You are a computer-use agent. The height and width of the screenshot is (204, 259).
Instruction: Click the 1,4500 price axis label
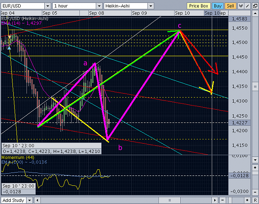click(240, 42)
